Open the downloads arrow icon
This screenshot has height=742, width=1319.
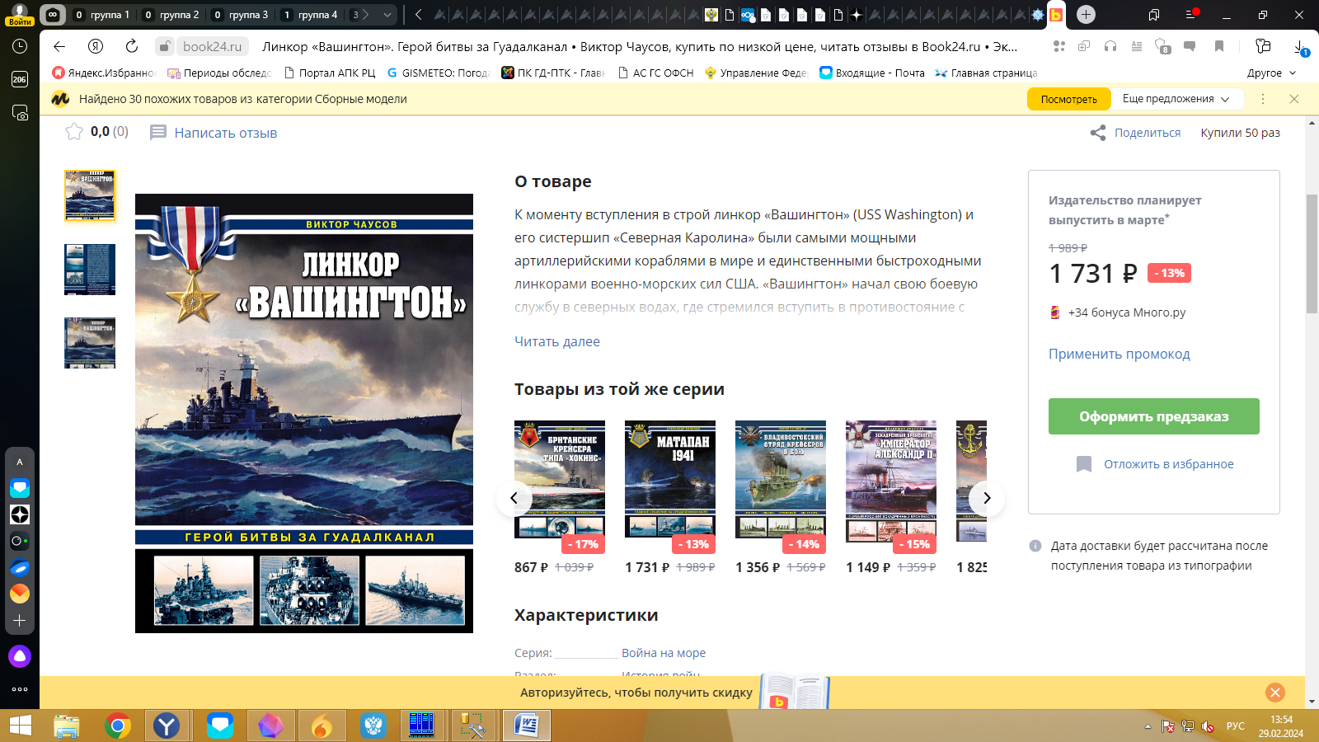1301,47
